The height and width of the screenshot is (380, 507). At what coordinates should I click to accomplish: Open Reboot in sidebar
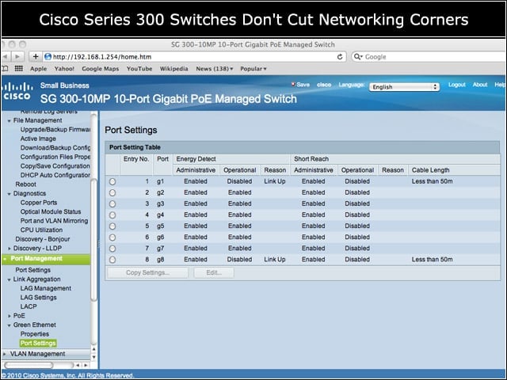26,184
